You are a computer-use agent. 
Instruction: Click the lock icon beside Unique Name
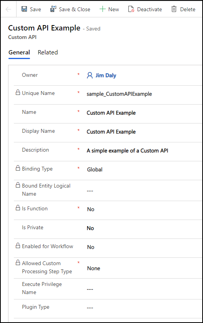point(18,92)
